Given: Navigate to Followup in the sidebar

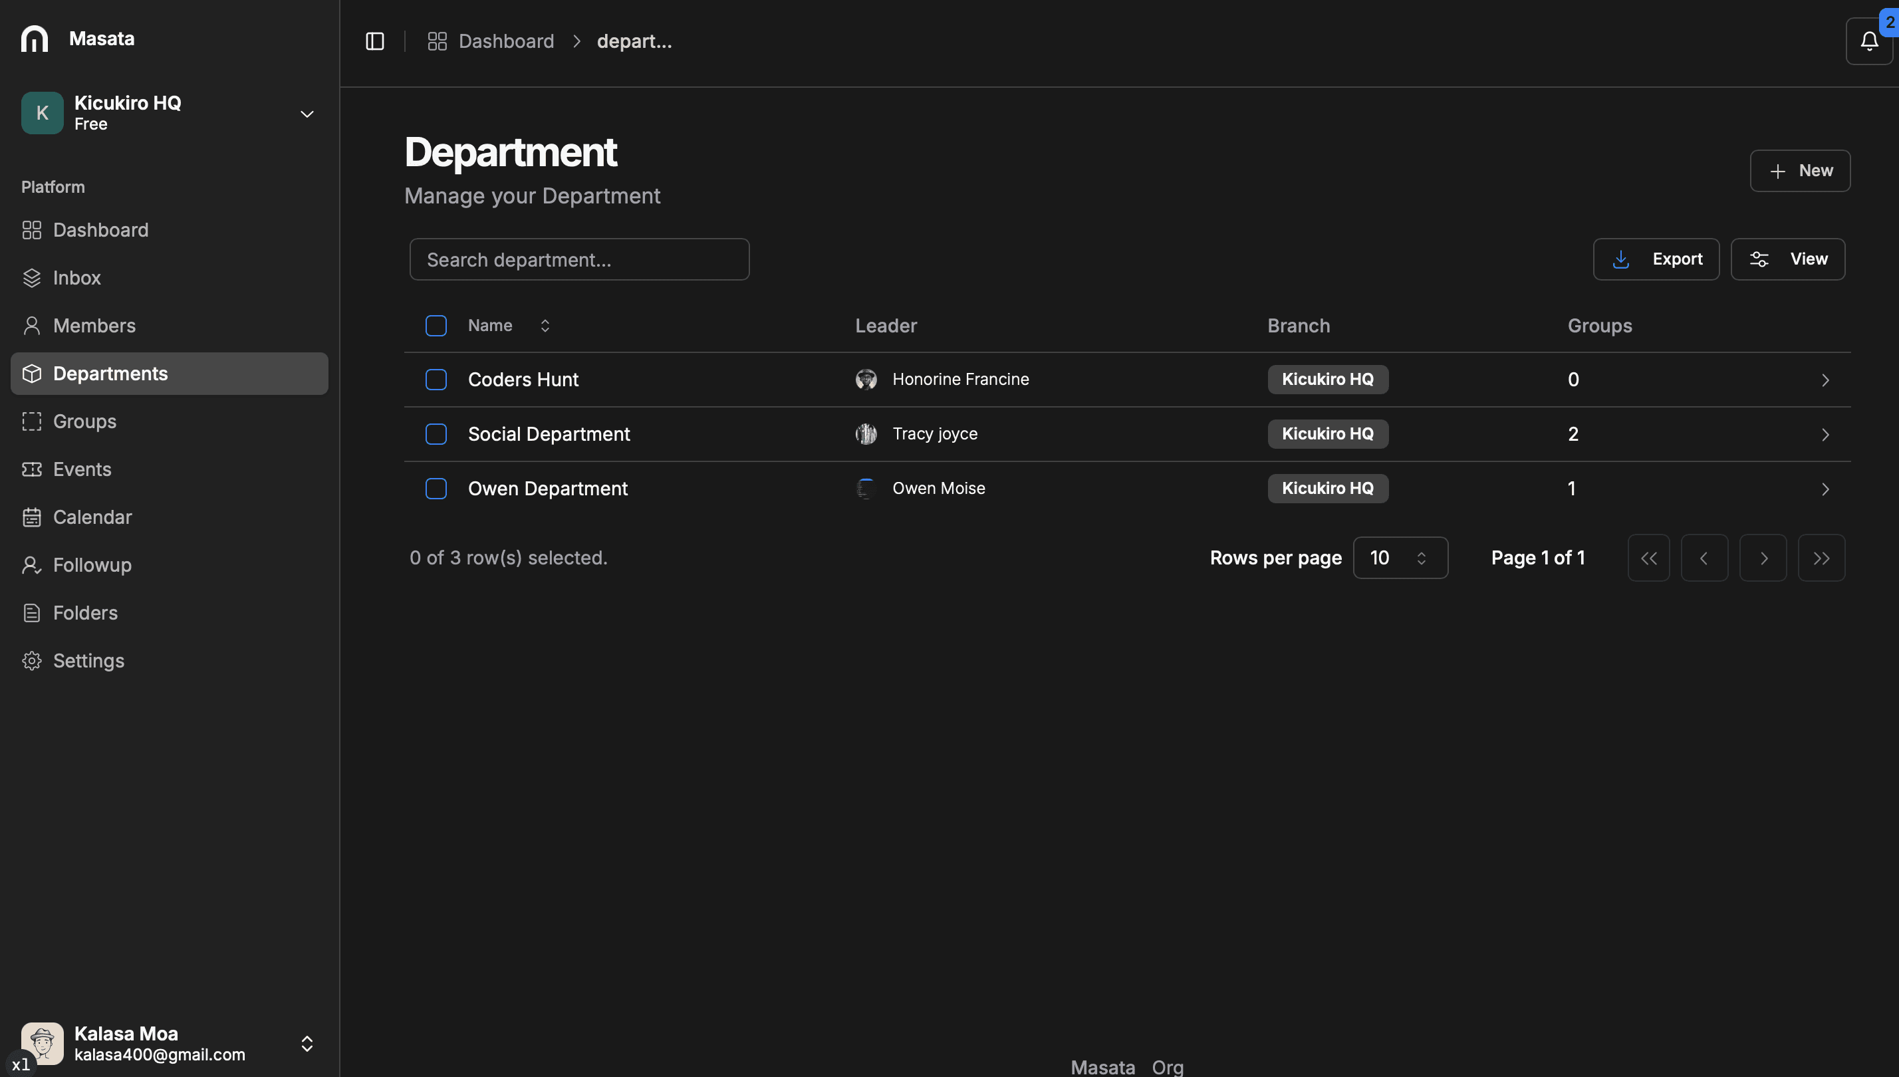Looking at the screenshot, I should (x=92, y=565).
